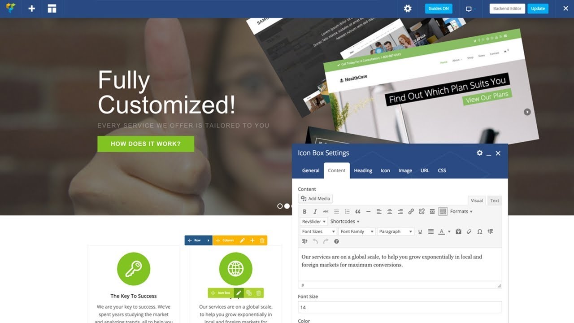Select the blockquote icon in the editor
The width and height of the screenshot is (574, 323).
357,211
